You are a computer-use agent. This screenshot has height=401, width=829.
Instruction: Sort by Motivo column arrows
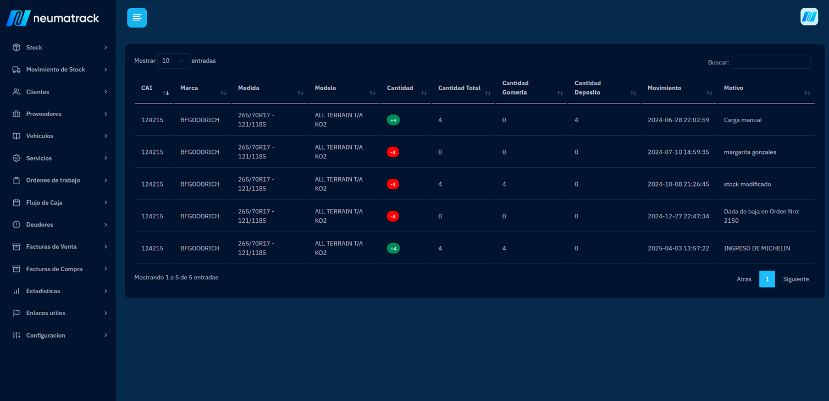tap(807, 93)
